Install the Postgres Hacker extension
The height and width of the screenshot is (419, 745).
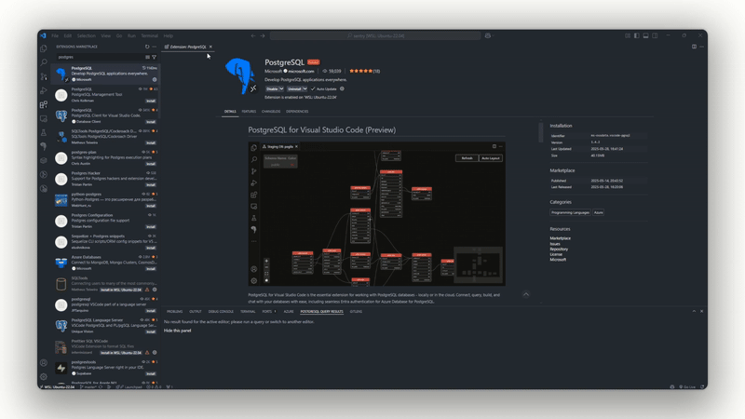[151, 184]
